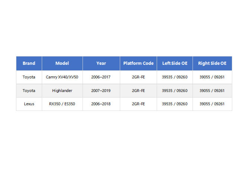
Task: Click the Camry XV40/XV50 model cell
Action: (62, 77)
